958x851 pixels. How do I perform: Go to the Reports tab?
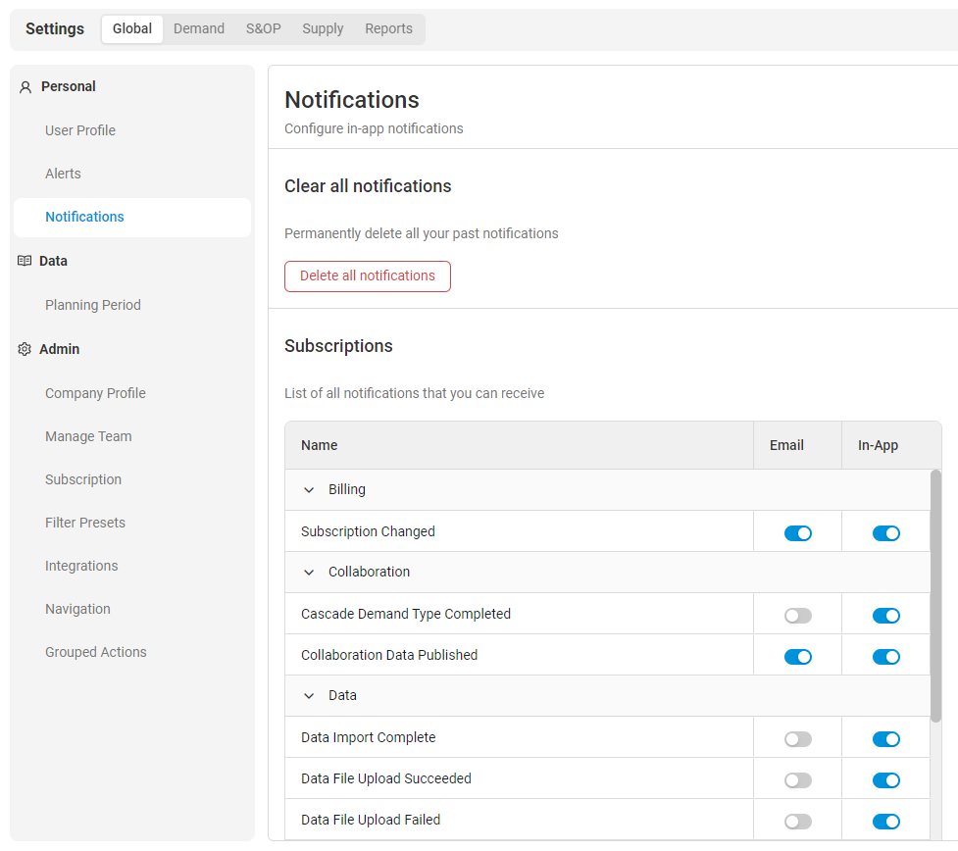(388, 28)
